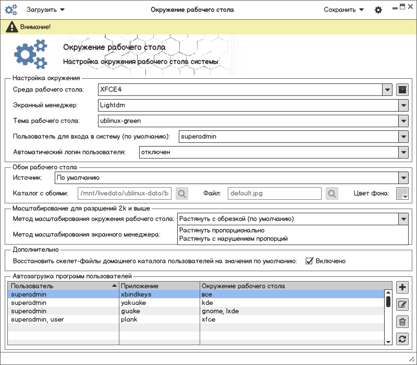
Task: Choose "Растянуть с нарушением пропорций" option
Action: (233, 239)
